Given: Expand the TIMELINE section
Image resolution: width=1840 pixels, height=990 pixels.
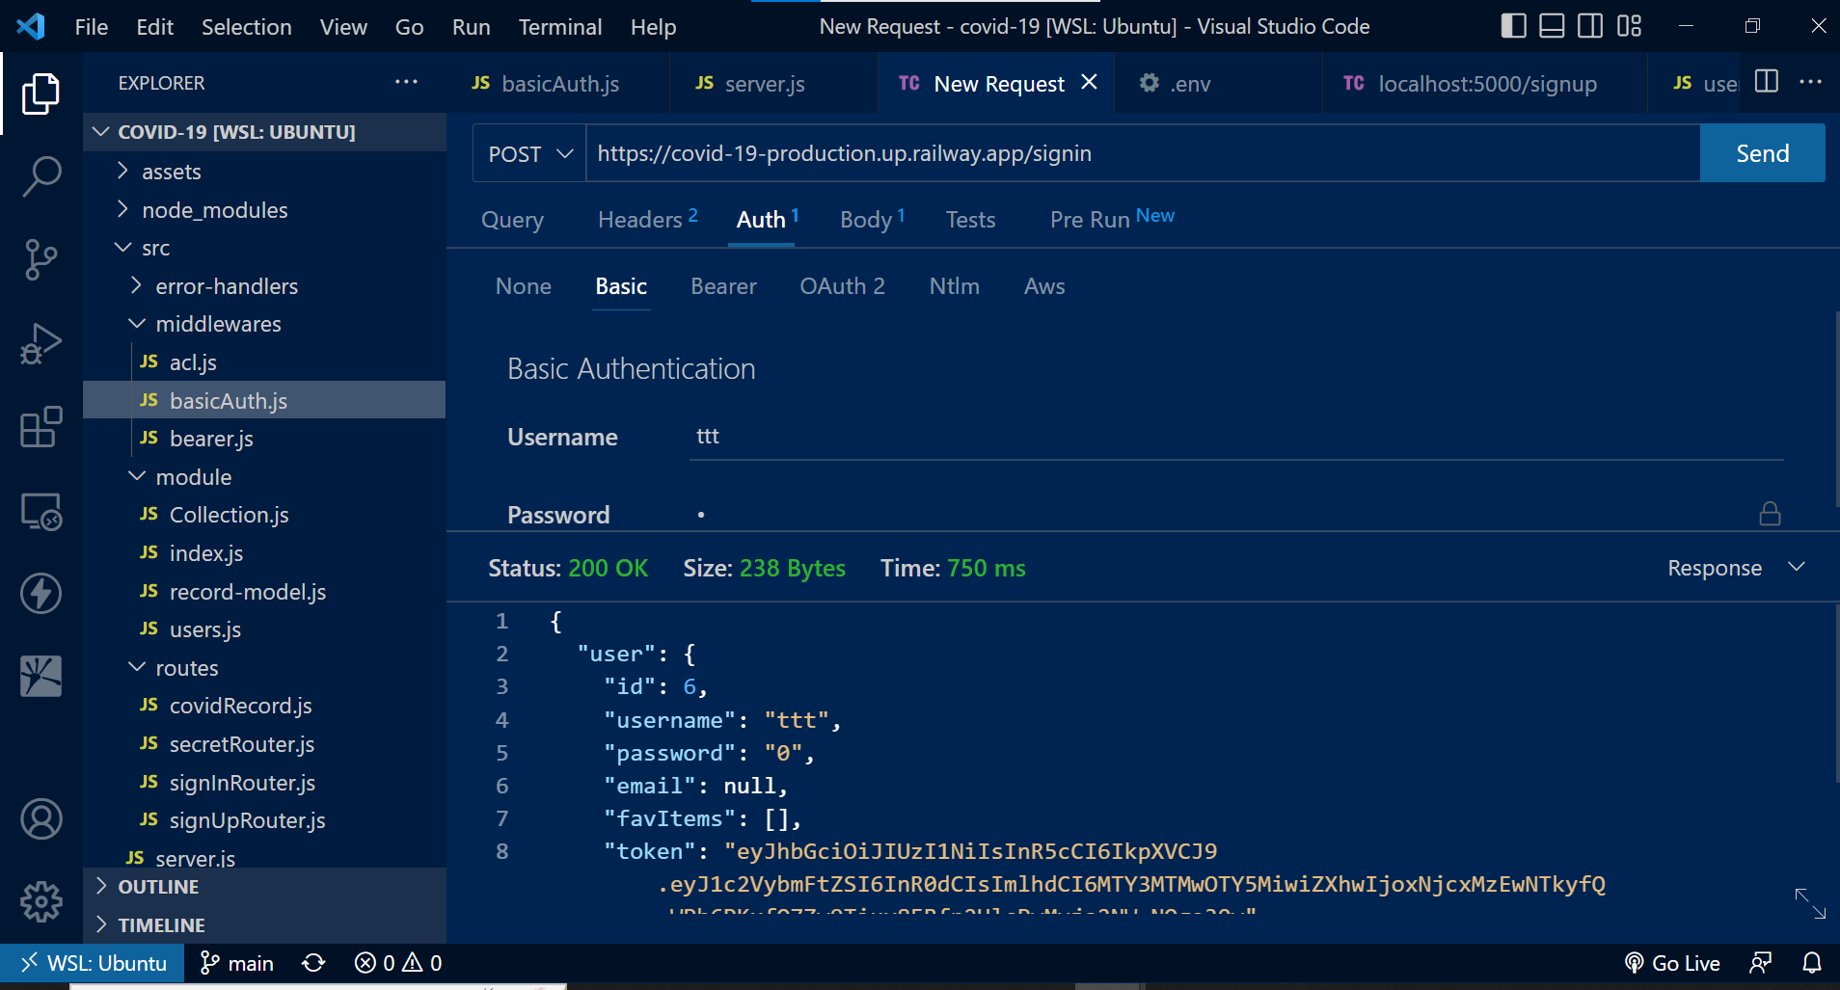Looking at the screenshot, I should tap(264, 925).
